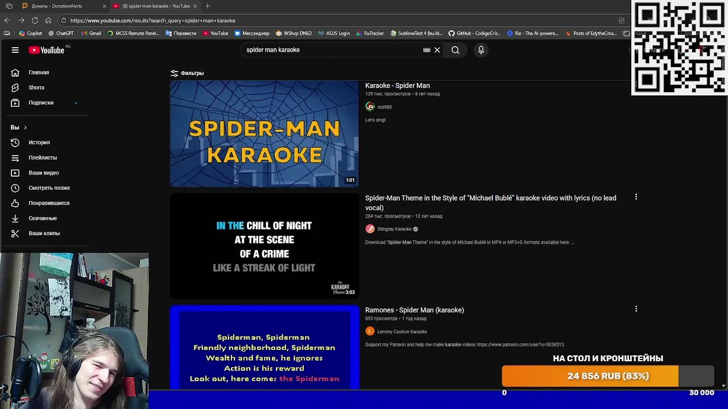Click the YouTube logo
This screenshot has width=728, height=409.
point(47,50)
